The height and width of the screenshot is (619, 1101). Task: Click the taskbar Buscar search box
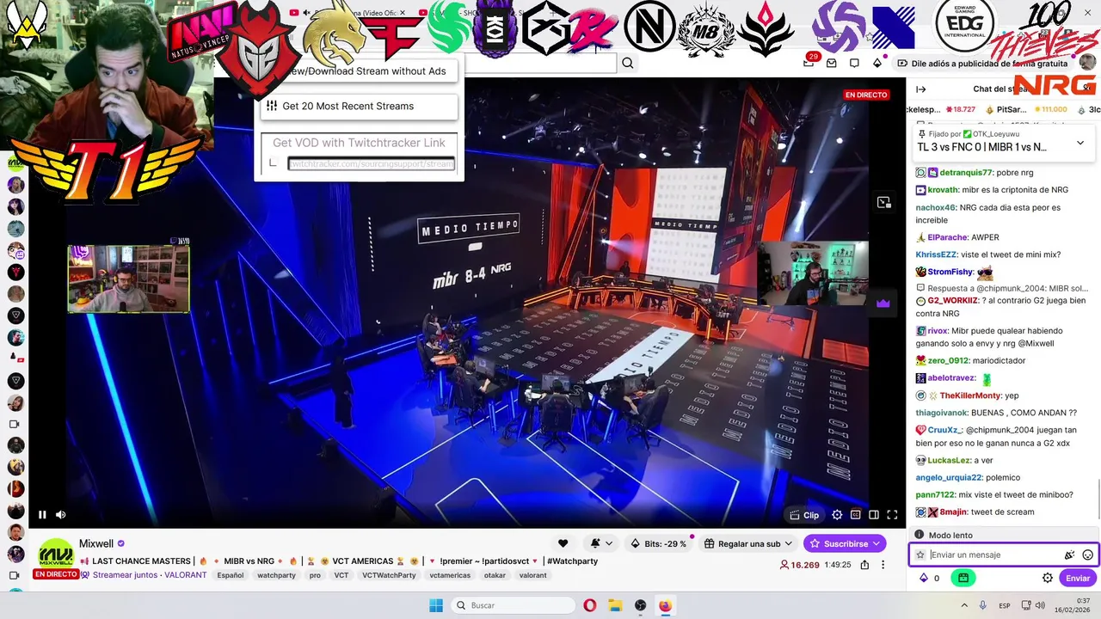[511, 605]
